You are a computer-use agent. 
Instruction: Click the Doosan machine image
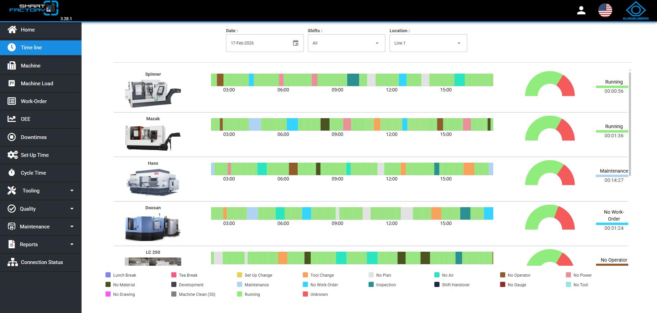point(153,227)
